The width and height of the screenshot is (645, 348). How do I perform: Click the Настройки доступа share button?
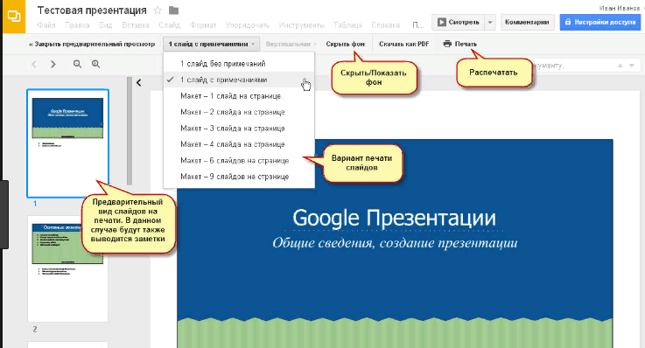[600, 22]
